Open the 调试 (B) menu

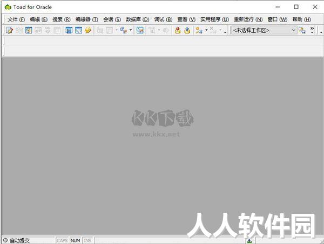[163, 19]
